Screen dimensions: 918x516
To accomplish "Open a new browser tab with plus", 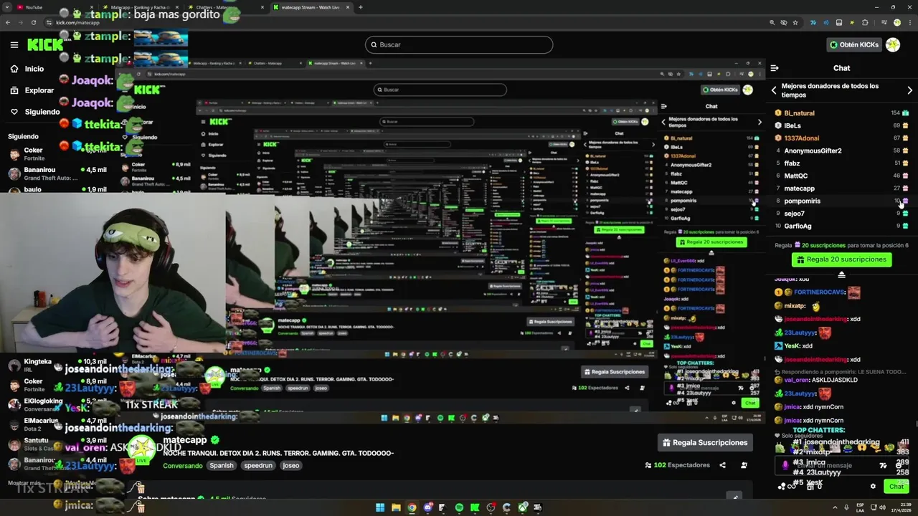I will (360, 7).
